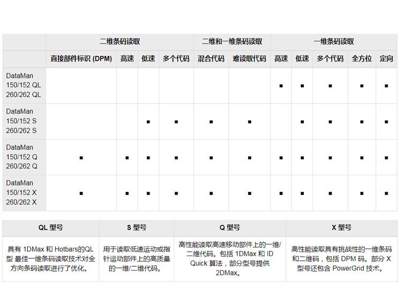Image resolution: width=402 pixels, height=292 pixels.
Task: Click the DPM mark in the Q row
Action: point(81,158)
